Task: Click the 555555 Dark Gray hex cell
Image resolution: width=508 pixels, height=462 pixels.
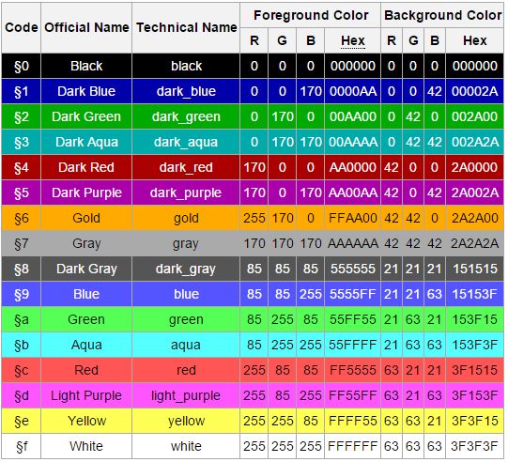Action: click(353, 269)
